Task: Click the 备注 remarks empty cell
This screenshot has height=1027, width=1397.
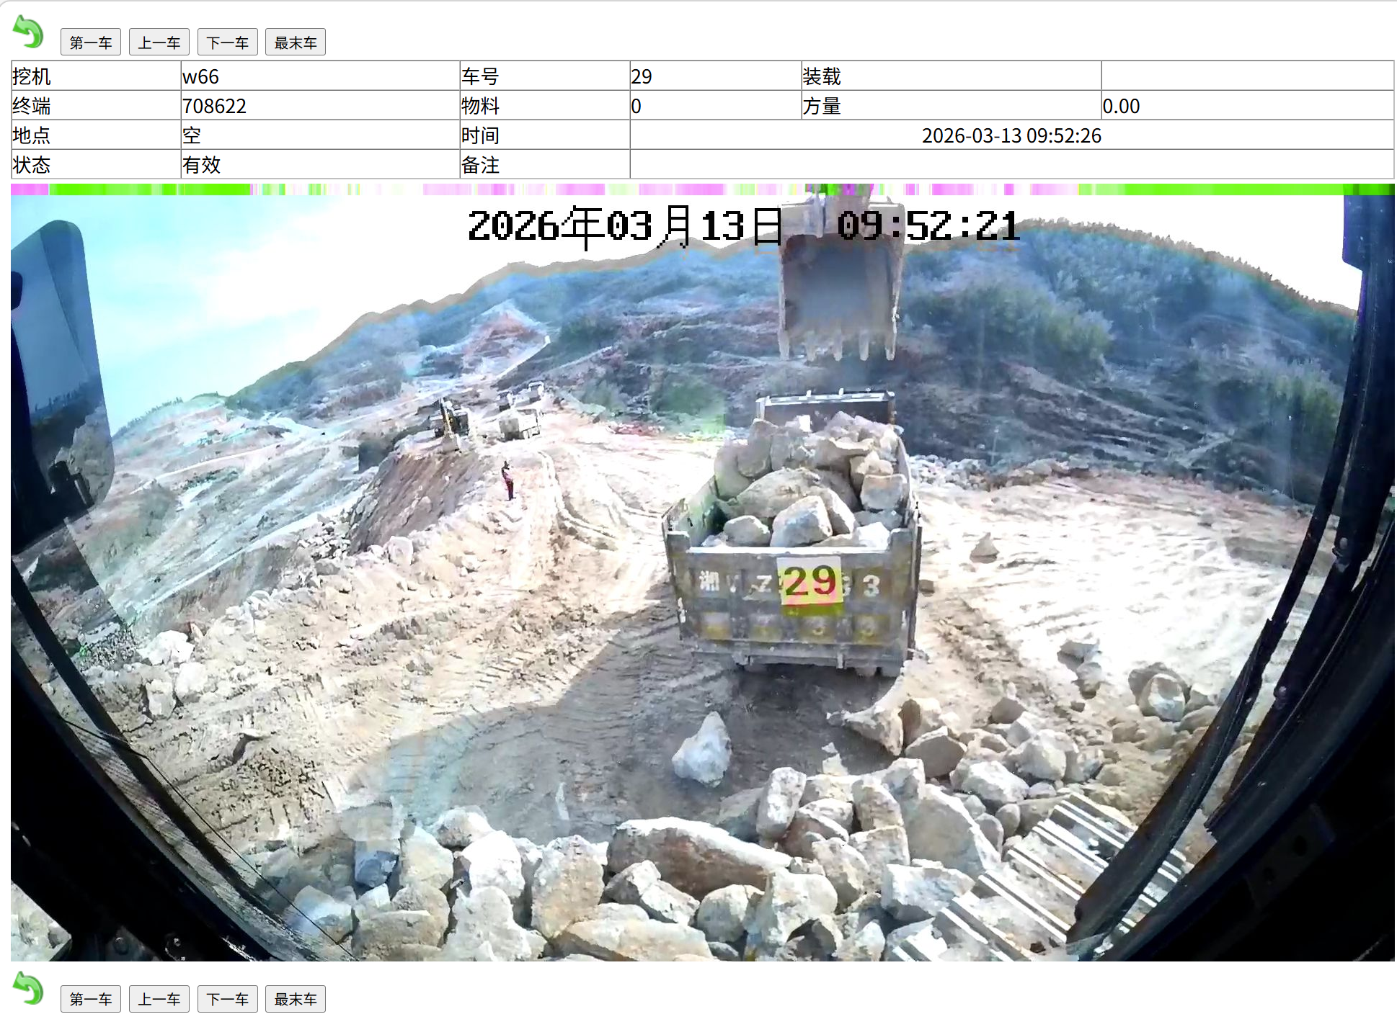Action: [x=1011, y=165]
